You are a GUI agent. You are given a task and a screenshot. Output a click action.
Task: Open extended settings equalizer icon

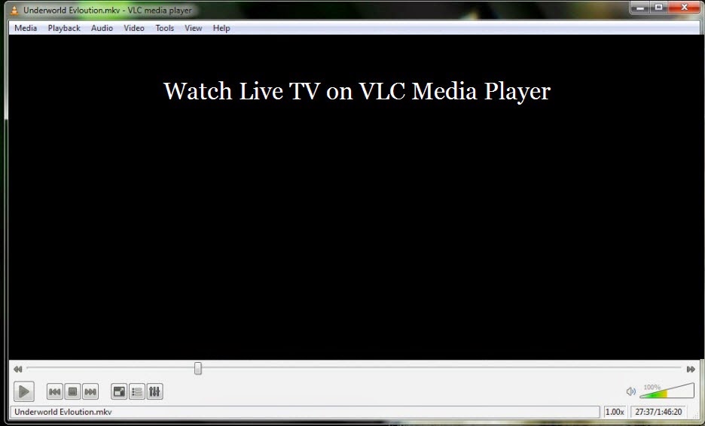[x=154, y=392]
